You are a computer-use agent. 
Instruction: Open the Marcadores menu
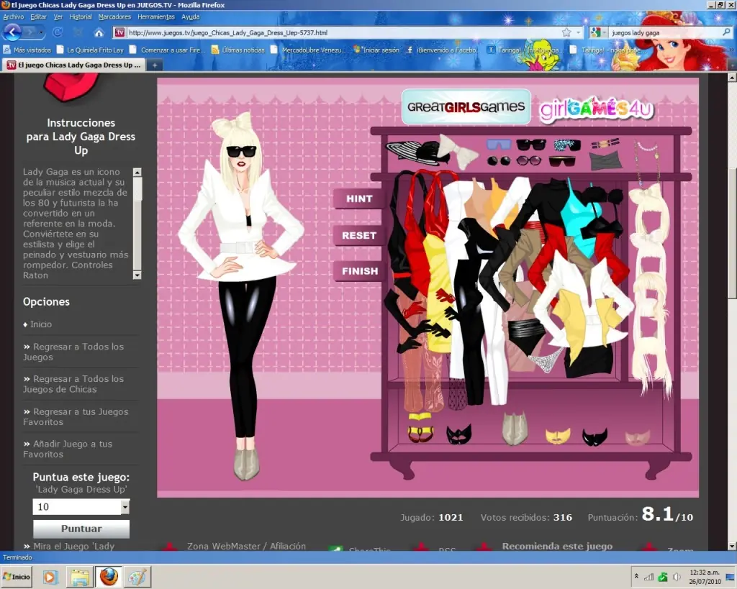pos(114,17)
